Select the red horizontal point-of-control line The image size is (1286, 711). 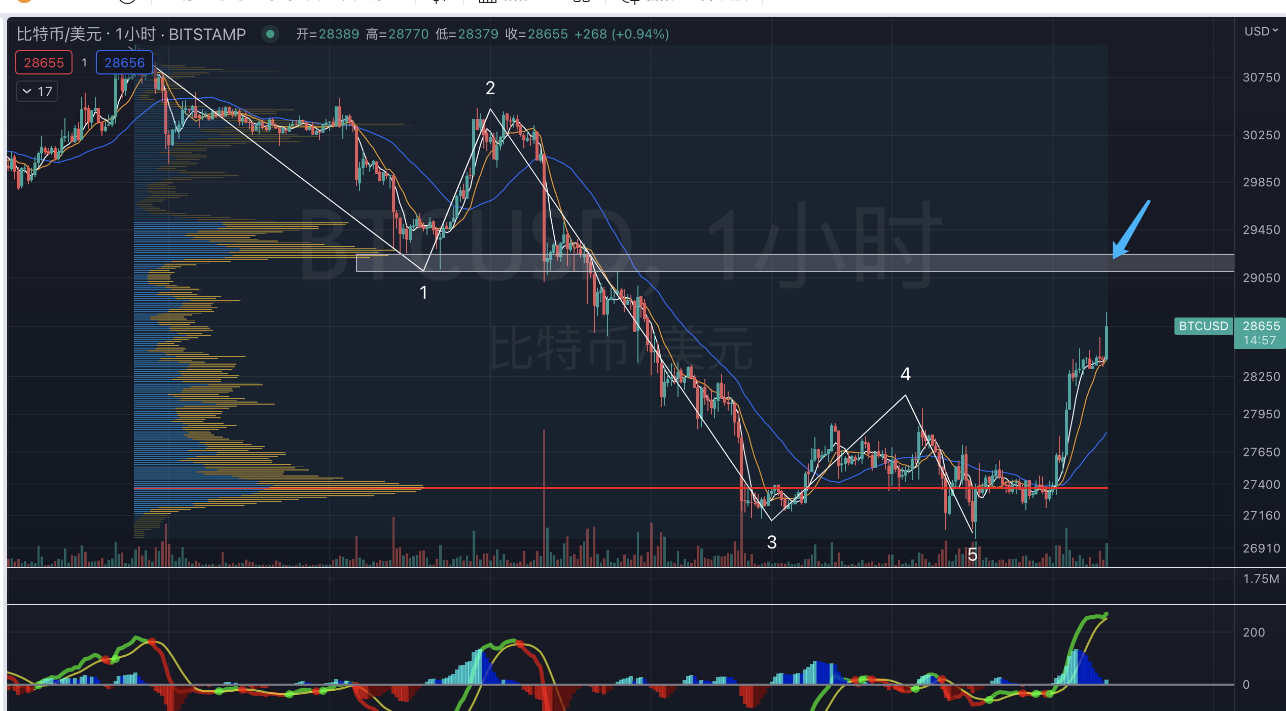[x=620, y=488]
